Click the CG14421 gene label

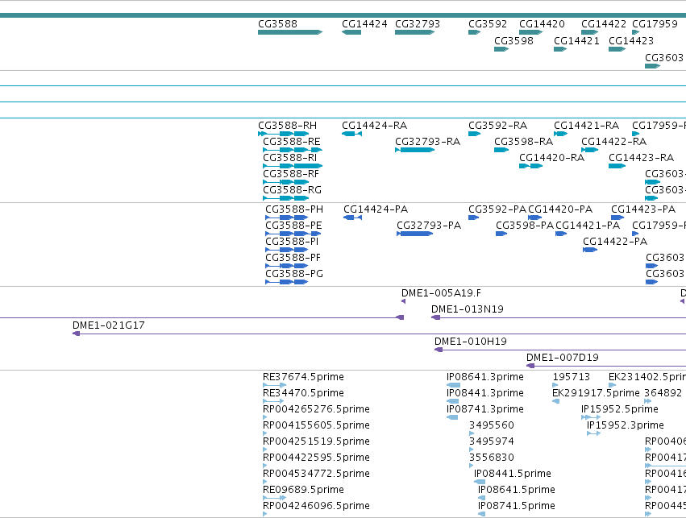point(576,40)
